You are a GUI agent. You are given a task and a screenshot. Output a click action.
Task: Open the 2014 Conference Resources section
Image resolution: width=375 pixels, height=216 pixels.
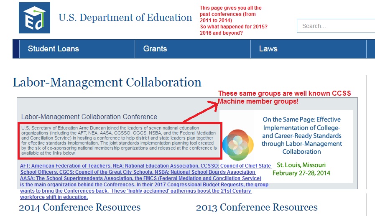click(x=79, y=207)
